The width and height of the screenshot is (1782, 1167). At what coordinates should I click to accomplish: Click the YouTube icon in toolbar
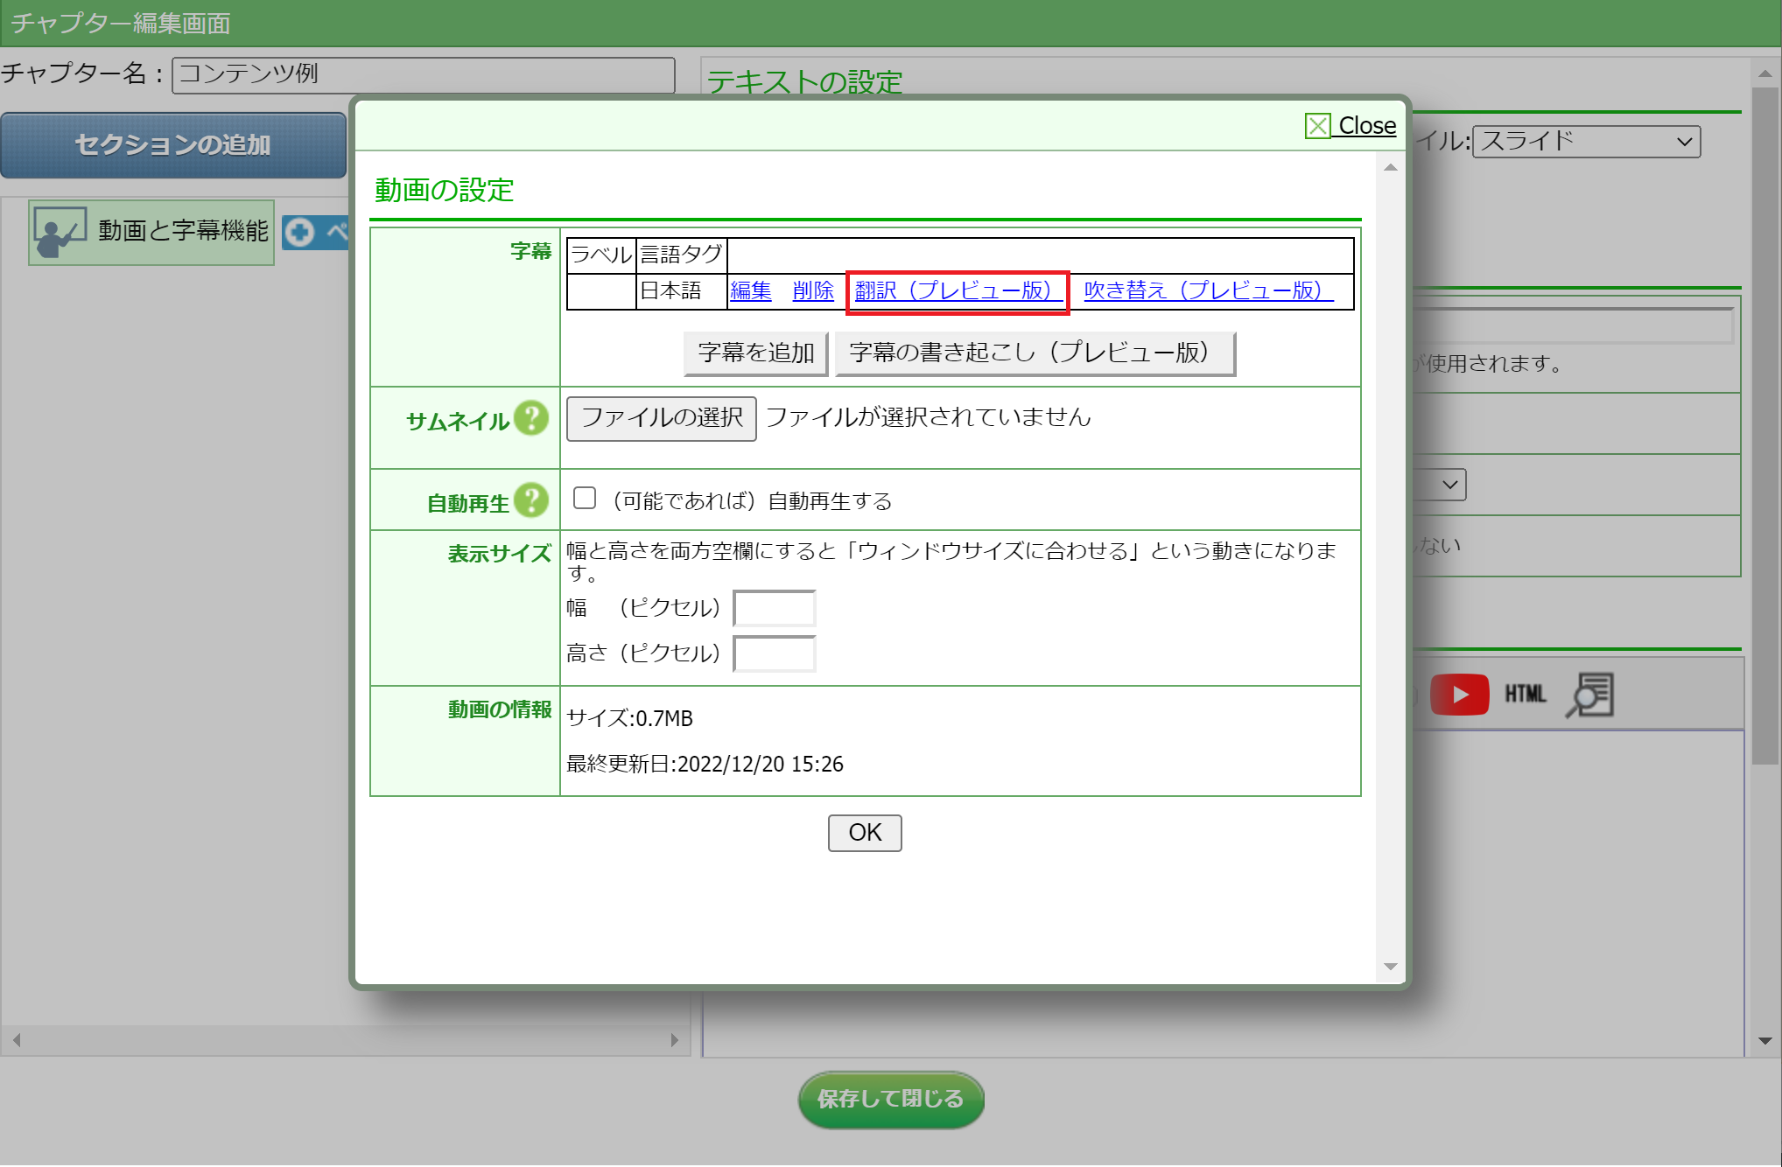(1459, 695)
